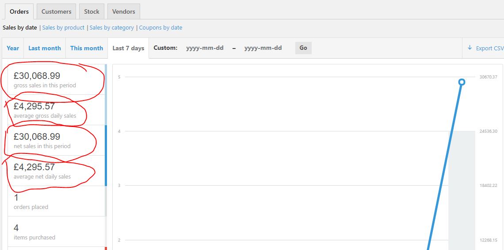Click the Go button

[x=303, y=48]
